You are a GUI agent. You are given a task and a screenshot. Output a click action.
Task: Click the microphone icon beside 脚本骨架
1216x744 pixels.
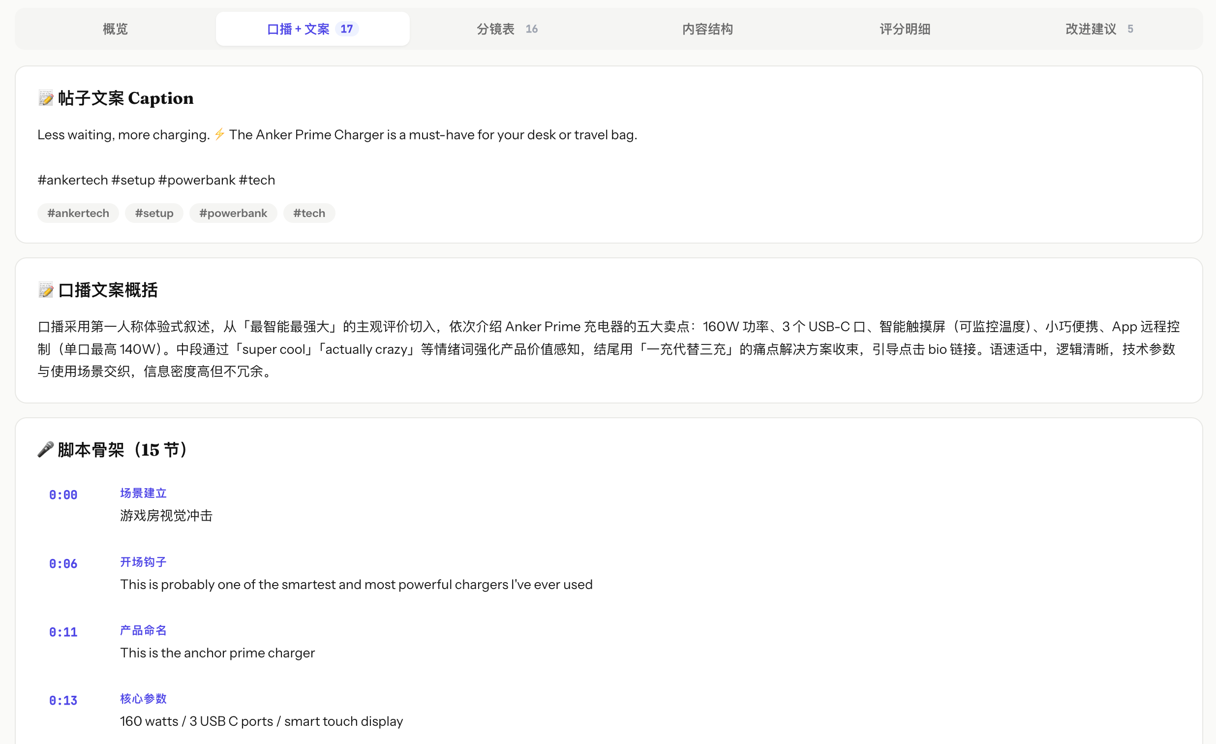[45, 450]
